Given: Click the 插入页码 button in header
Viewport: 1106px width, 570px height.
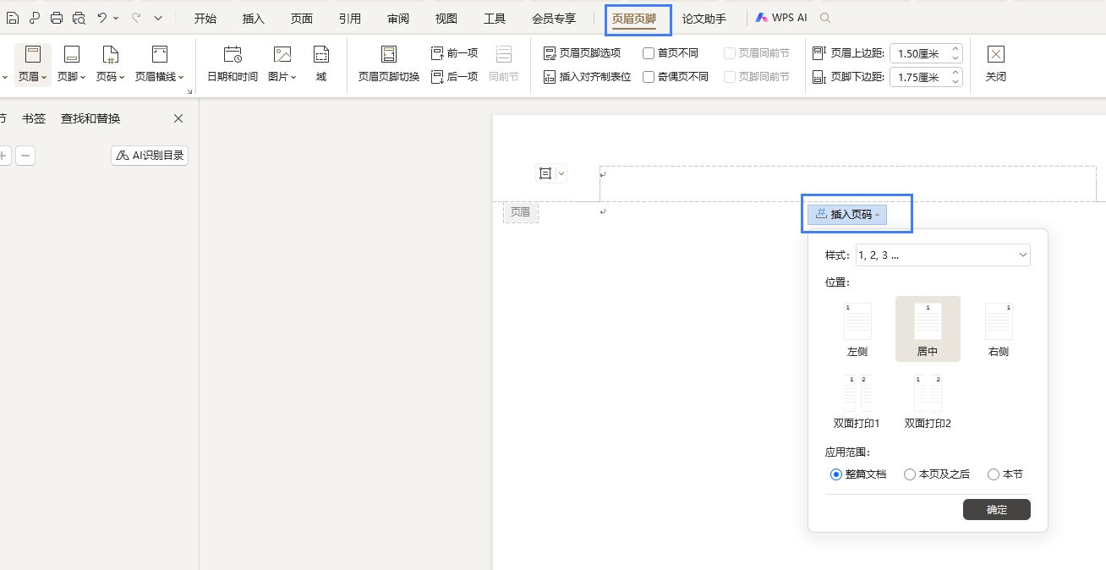Looking at the screenshot, I should click(847, 215).
